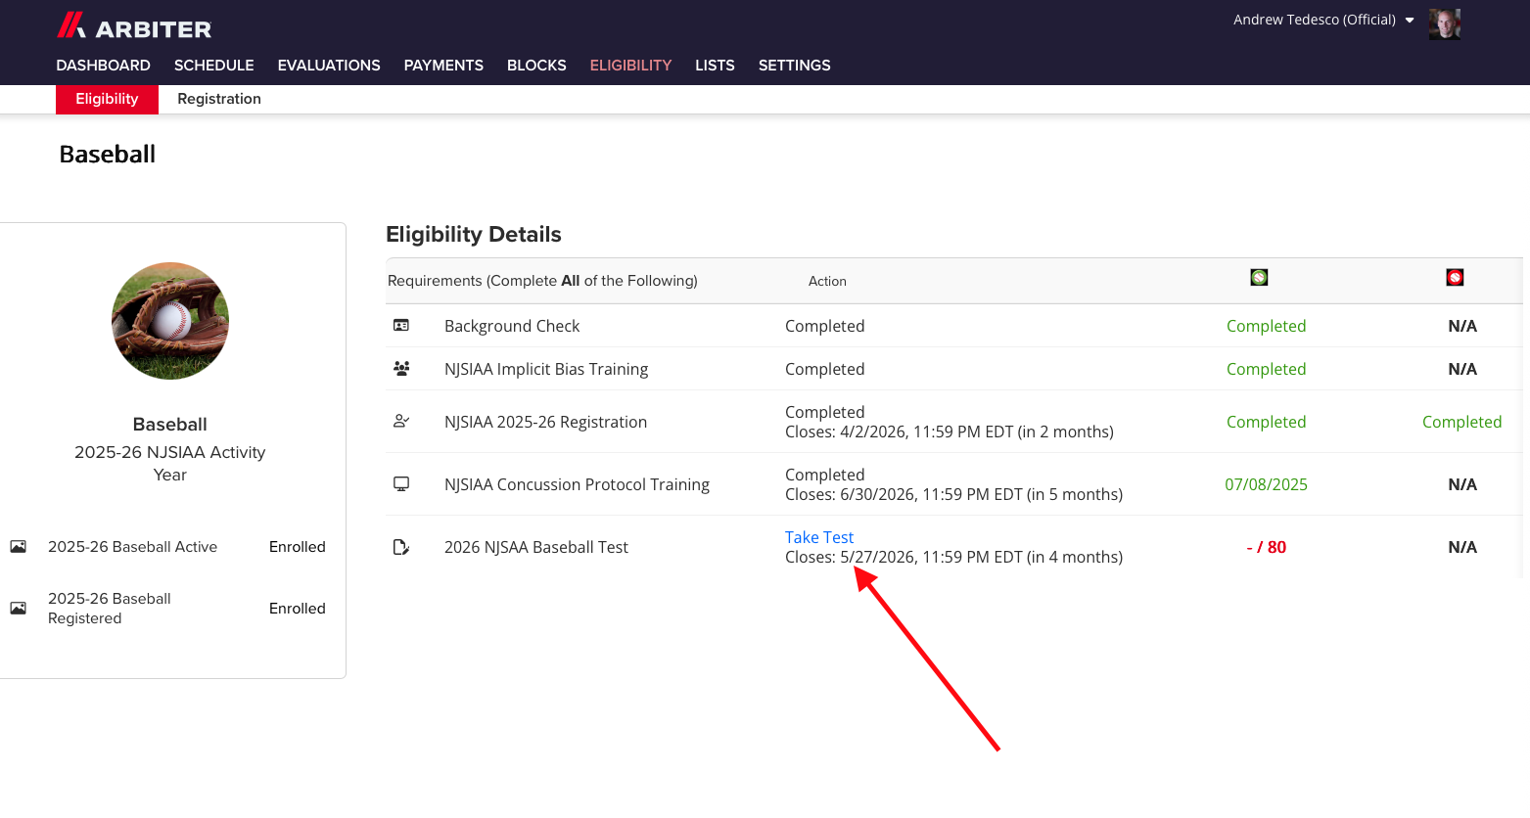Click green Completed status for Implicit Bias Training

coord(1266,369)
